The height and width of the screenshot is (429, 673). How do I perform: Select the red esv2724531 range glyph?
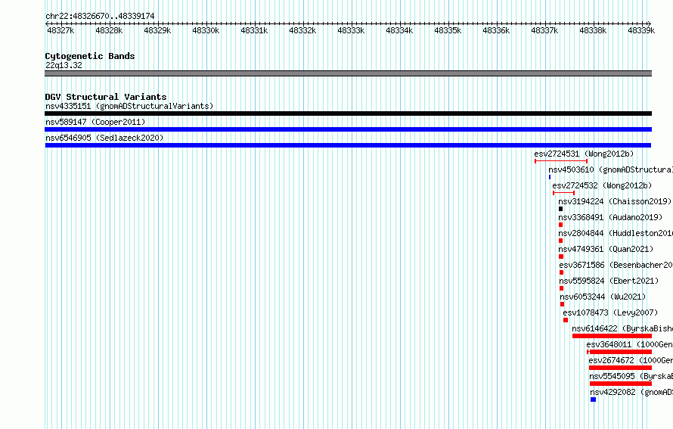[561, 161]
